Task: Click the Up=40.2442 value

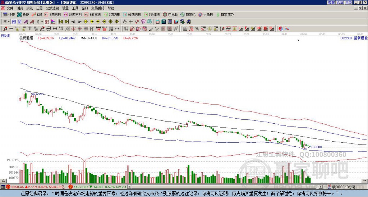Action: tap(67, 38)
